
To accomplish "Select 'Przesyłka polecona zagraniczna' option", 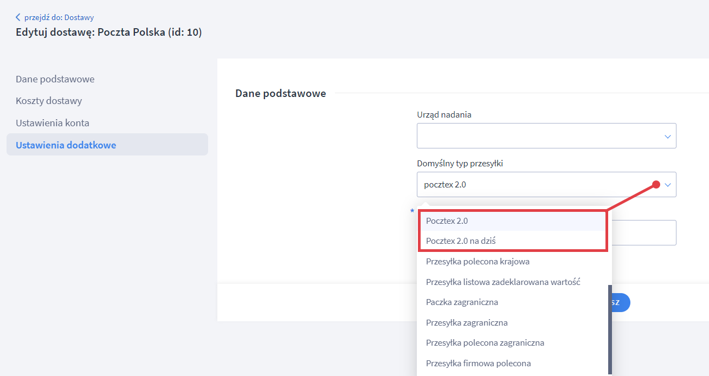I will (514, 342).
